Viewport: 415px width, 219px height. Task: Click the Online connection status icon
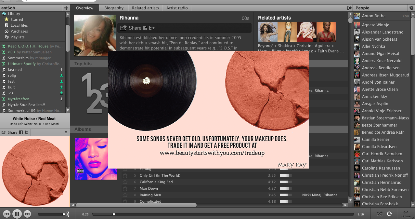(x=406, y=213)
